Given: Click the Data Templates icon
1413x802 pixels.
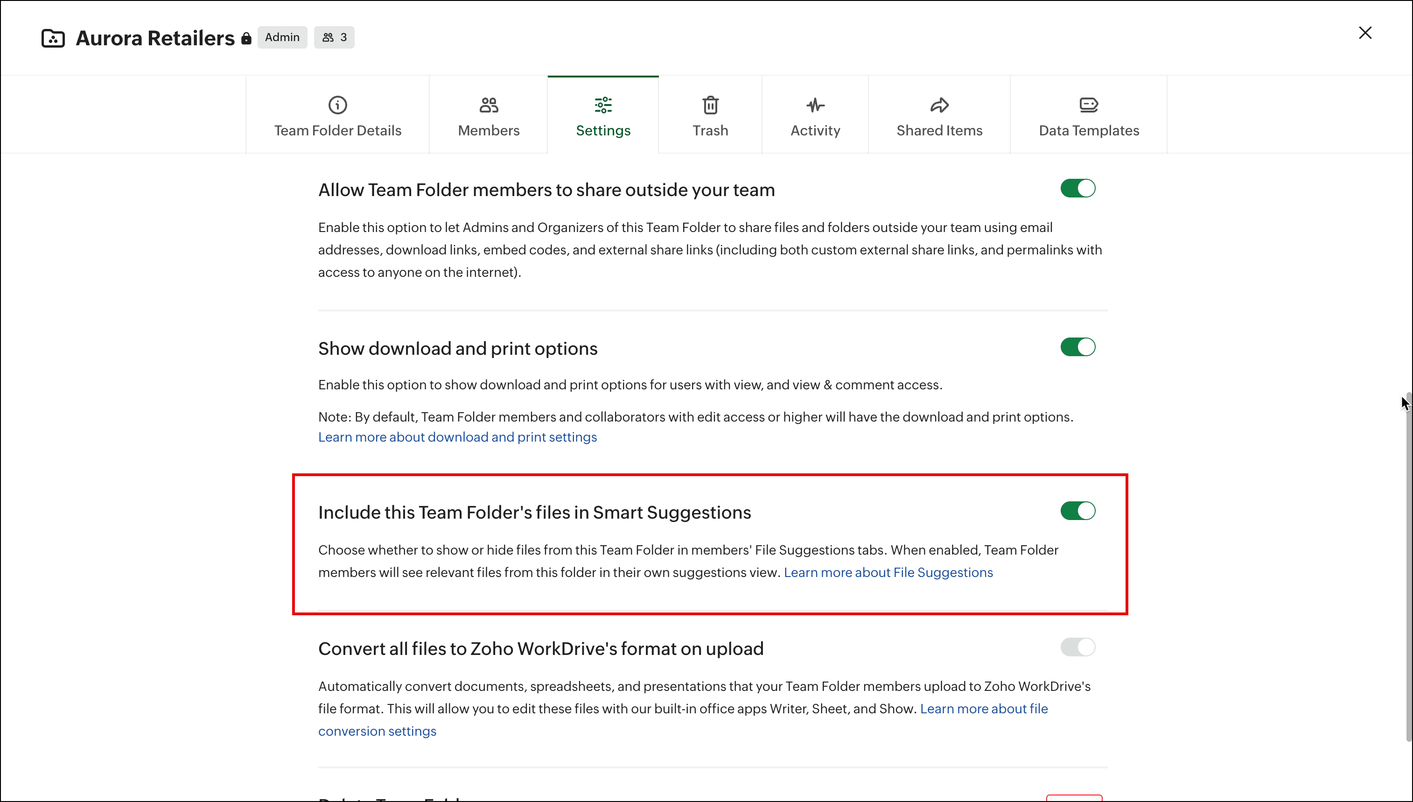Looking at the screenshot, I should [x=1088, y=105].
